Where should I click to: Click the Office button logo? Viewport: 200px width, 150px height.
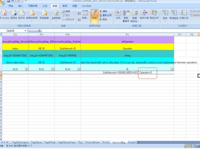click(2, 2)
